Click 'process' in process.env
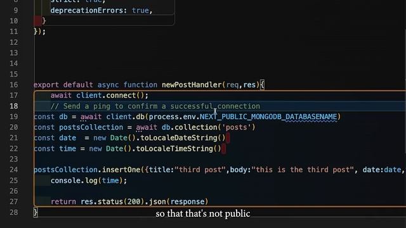This screenshot has width=406, height=228. pos(164,117)
